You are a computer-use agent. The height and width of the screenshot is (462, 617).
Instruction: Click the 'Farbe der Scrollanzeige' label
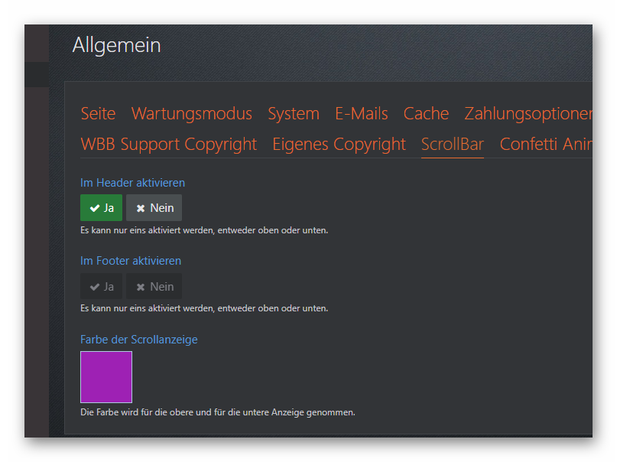138,339
